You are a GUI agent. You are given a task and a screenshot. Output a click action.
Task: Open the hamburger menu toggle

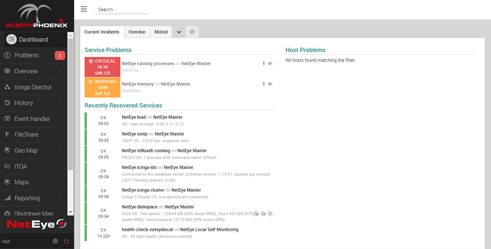coord(84,9)
